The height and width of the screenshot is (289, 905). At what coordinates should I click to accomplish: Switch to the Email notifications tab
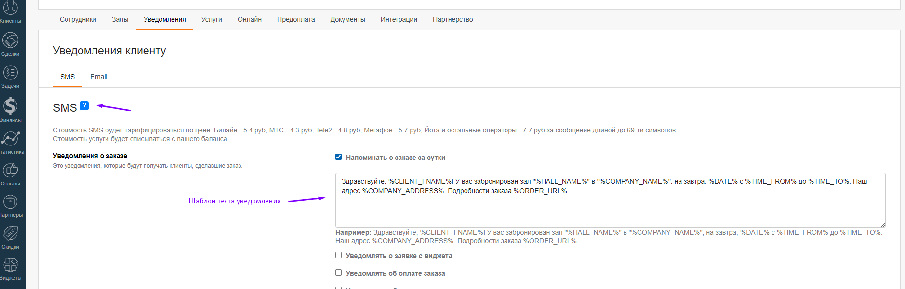click(x=99, y=77)
